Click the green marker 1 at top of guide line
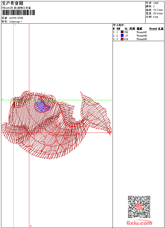Viewport: 165px width, 228px height. pyautogui.click(x=15, y=25)
